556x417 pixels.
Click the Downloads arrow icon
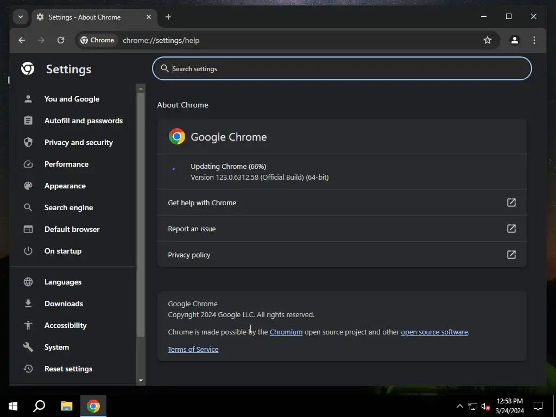[28, 304]
